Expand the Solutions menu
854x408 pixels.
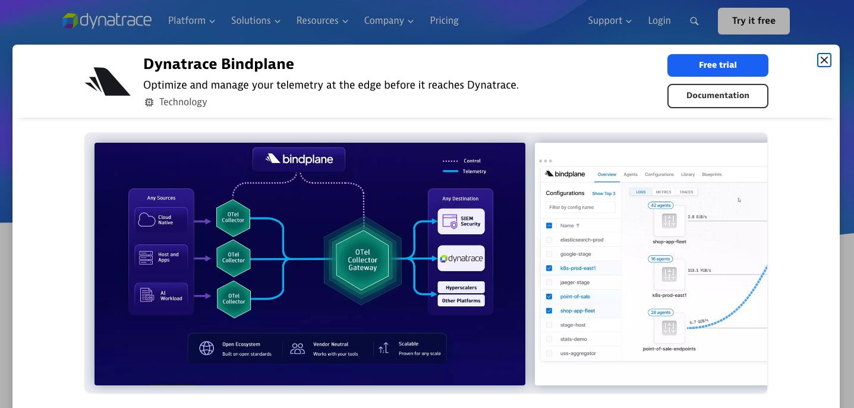(x=256, y=20)
